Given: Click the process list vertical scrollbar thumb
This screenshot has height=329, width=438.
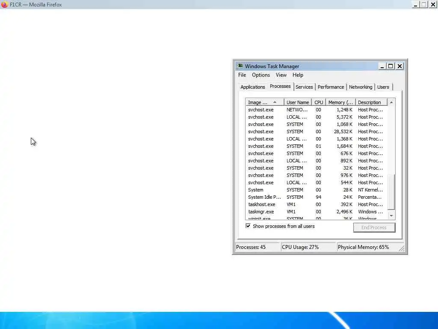Looking at the screenshot, I should [x=391, y=191].
